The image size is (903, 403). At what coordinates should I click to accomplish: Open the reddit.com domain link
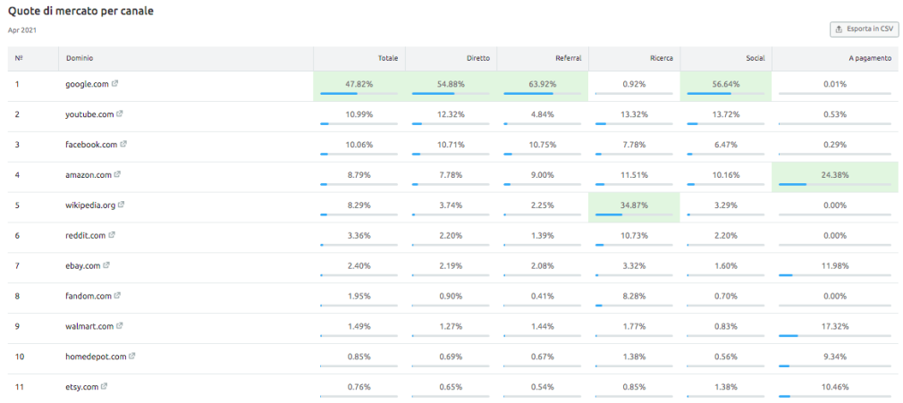pyautogui.click(x=85, y=236)
